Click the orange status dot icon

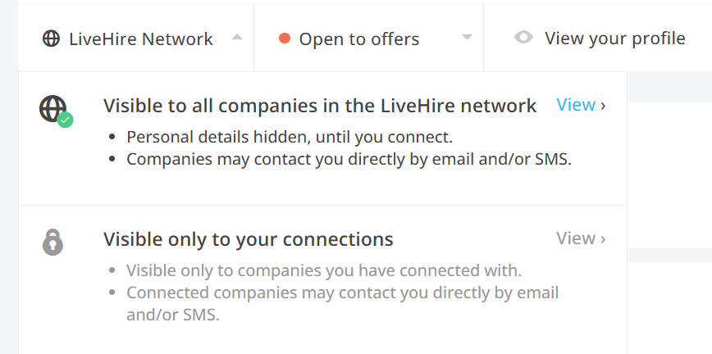click(285, 39)
